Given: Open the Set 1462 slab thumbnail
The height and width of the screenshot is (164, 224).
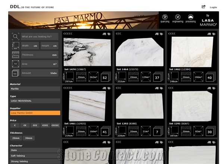Looking at the screenshot, I should (192, 52).
